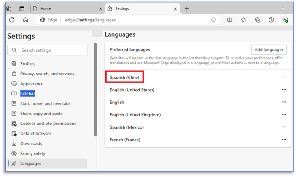Open more actions for Spanish (Mexico)

coord(284,127)
